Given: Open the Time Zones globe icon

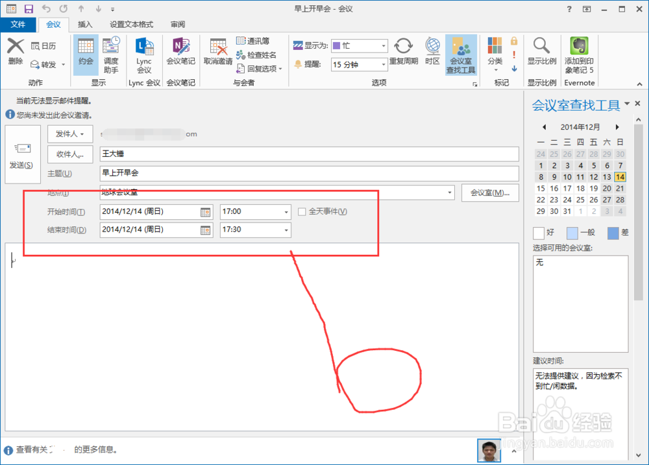Looking at the screenshot, I should pos(432,46).
